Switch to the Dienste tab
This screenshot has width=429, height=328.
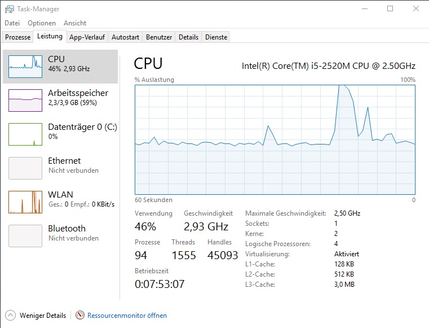(x=216, y=37)
